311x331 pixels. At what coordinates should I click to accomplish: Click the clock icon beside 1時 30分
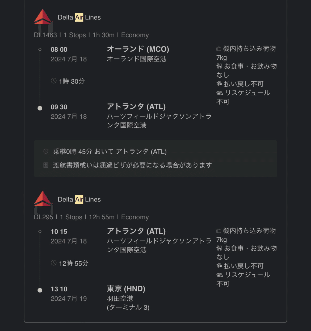53,81
